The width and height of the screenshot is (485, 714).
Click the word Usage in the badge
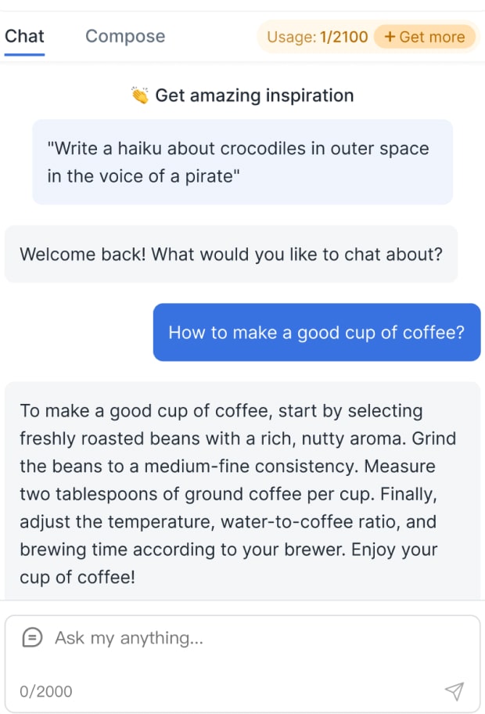pyautogui.click(x=290, y=37)
